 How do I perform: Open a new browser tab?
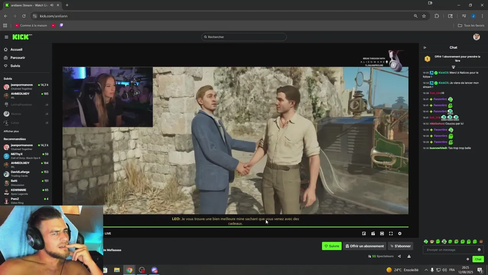[67, 5]
